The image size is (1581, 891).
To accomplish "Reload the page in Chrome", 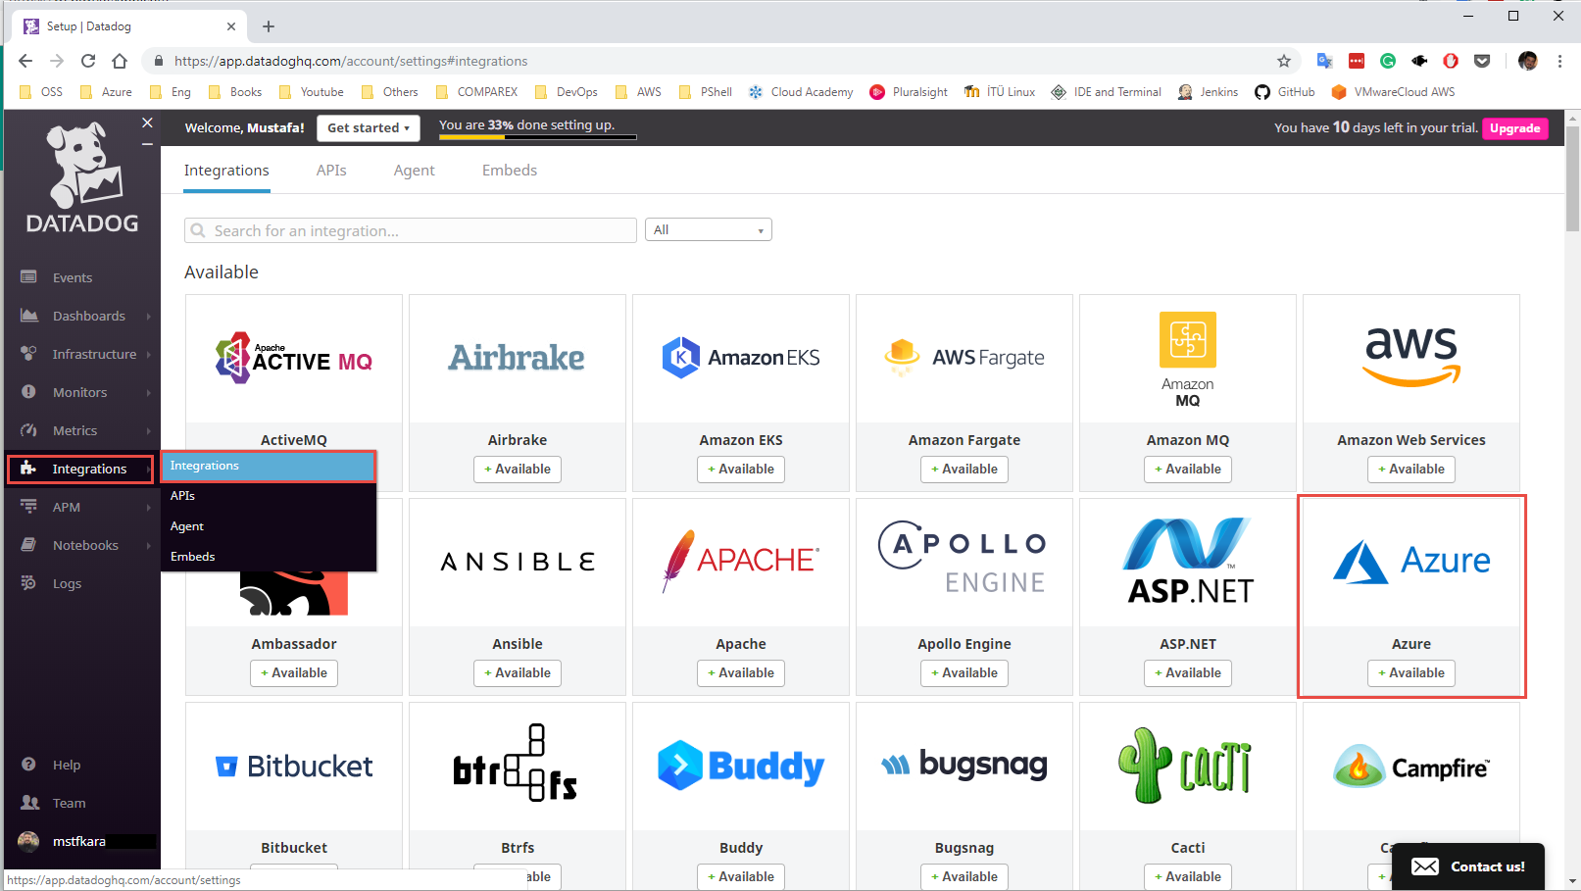I will [x=88, y=61].
